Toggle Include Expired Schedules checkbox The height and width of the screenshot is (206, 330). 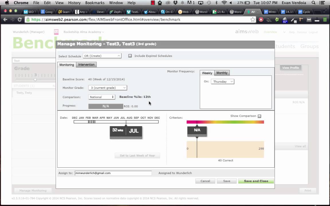pyautogui.click(x=130, y=56)
